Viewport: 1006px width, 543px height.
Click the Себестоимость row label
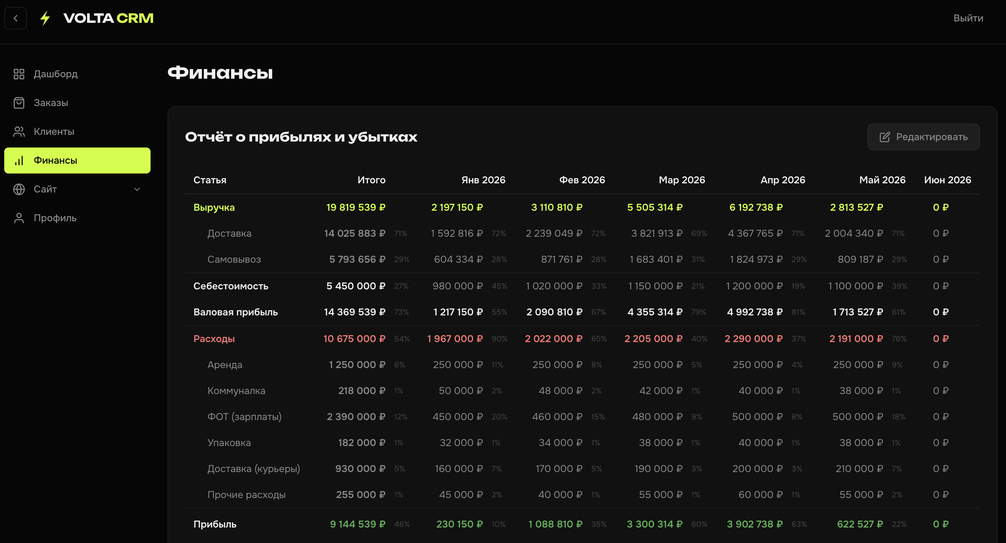click(231, 286)
